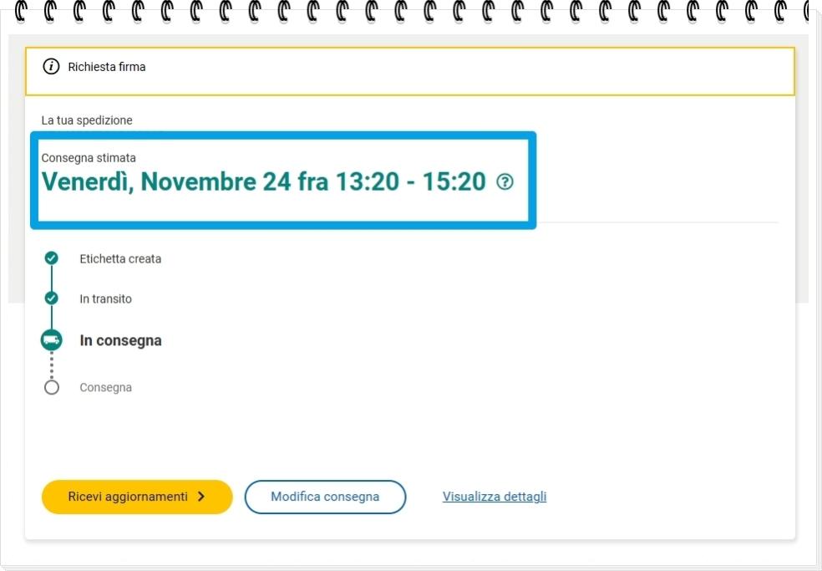Click the bold In consegna status label
The width and height of the screenshot is (822, 571).
[x=120, y=341]
